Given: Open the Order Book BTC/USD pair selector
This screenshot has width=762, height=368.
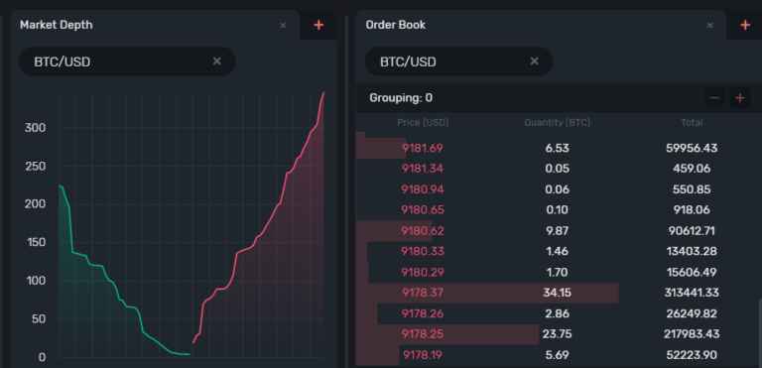Looking at the screenshot, I should [x=458, y=61].
